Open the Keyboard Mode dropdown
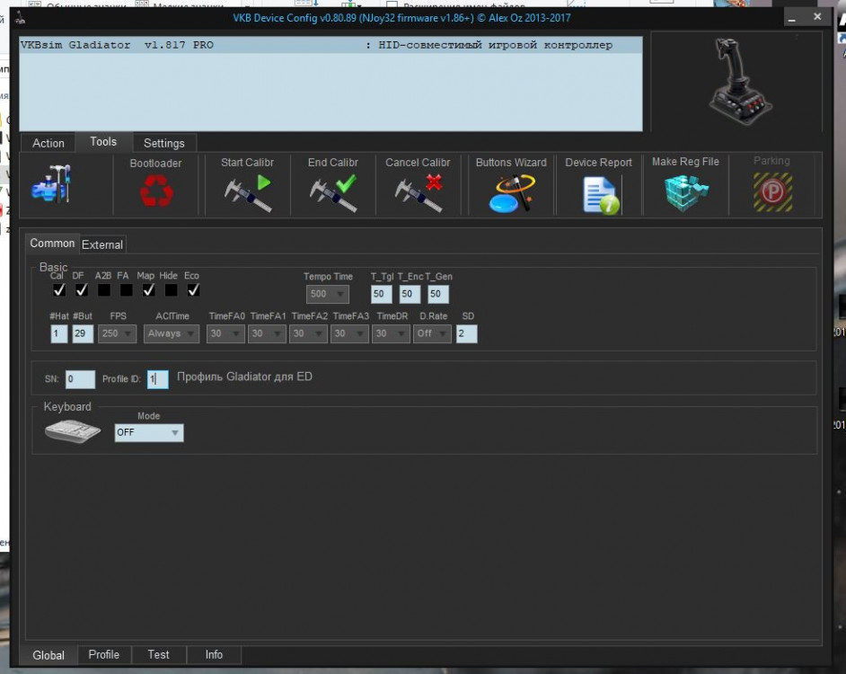The image size is (846, 674). pyautogui.click(x=149, y=433)
